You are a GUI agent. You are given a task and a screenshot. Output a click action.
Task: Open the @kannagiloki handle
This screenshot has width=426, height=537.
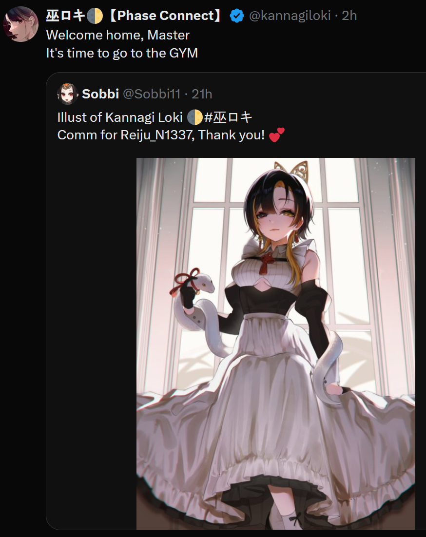pyautogui.click(x=290, y=16)
